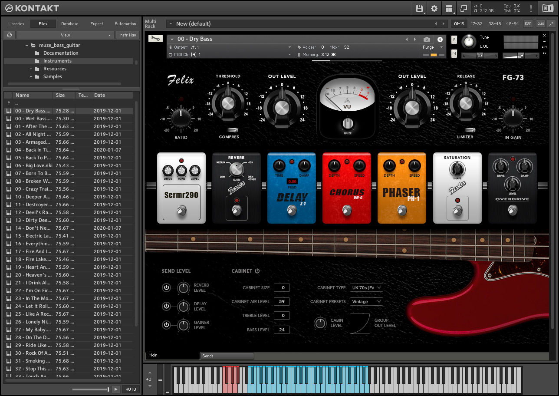This screenshot has width=559, height=396.
Task: Select rack page 33-48
Action: click(494, 24)
